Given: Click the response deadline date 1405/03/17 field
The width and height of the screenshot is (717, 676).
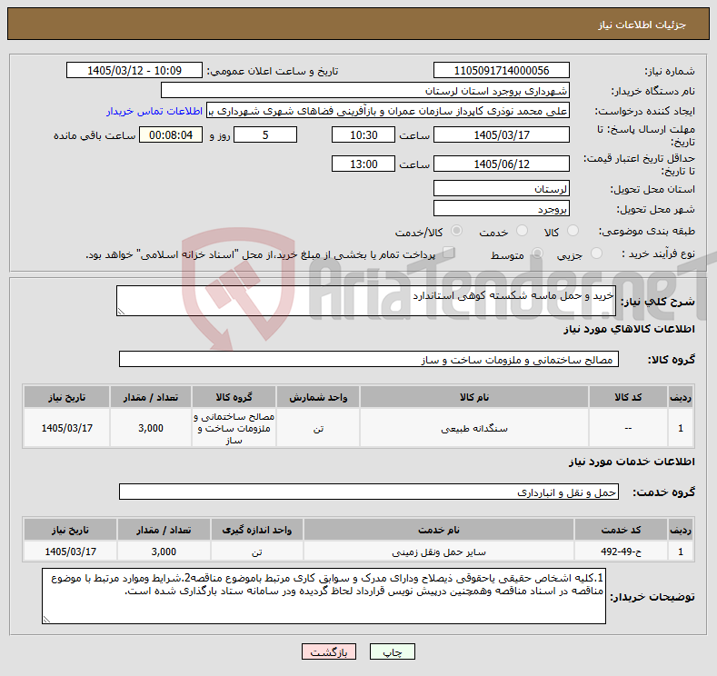Looking at the screenshot, I should pos(501,134).
